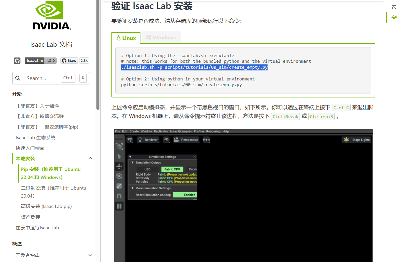The height and width of the screenshot is (262, 397).
Task: Click the GitHub Stars badge
Action: pos(69,60)
